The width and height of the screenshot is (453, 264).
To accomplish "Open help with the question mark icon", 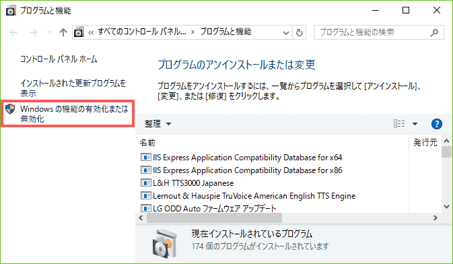I will [x=437, y=124].
